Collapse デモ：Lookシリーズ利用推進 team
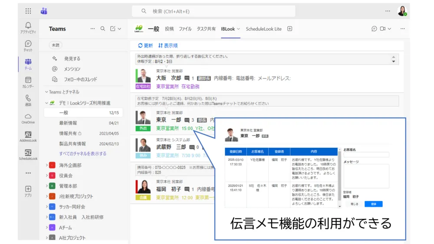This screenshot has width=434, height=244. click(x=46, y=103)
